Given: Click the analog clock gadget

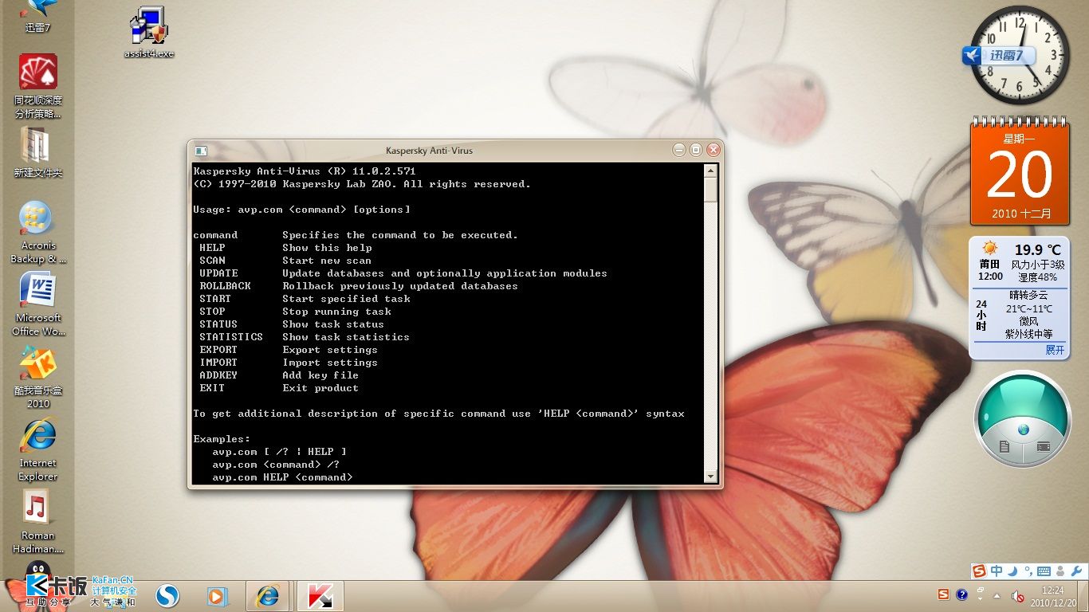Looking at the screenshot, I should pos(1020,56).
